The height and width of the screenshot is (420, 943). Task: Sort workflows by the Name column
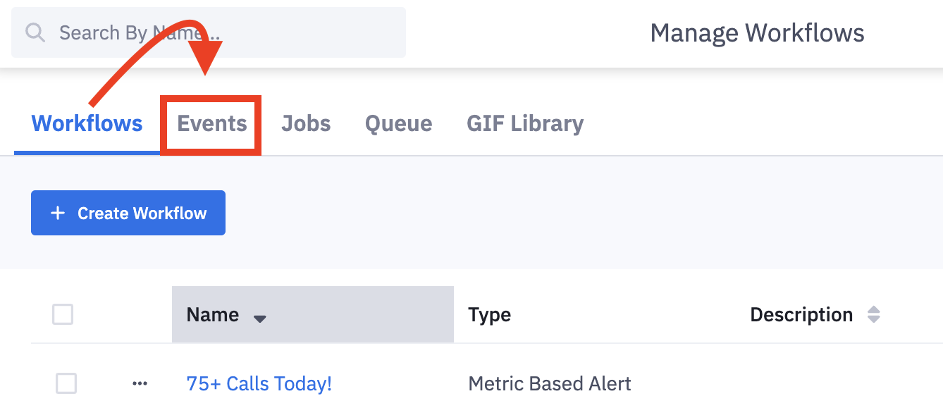[212, 314]
